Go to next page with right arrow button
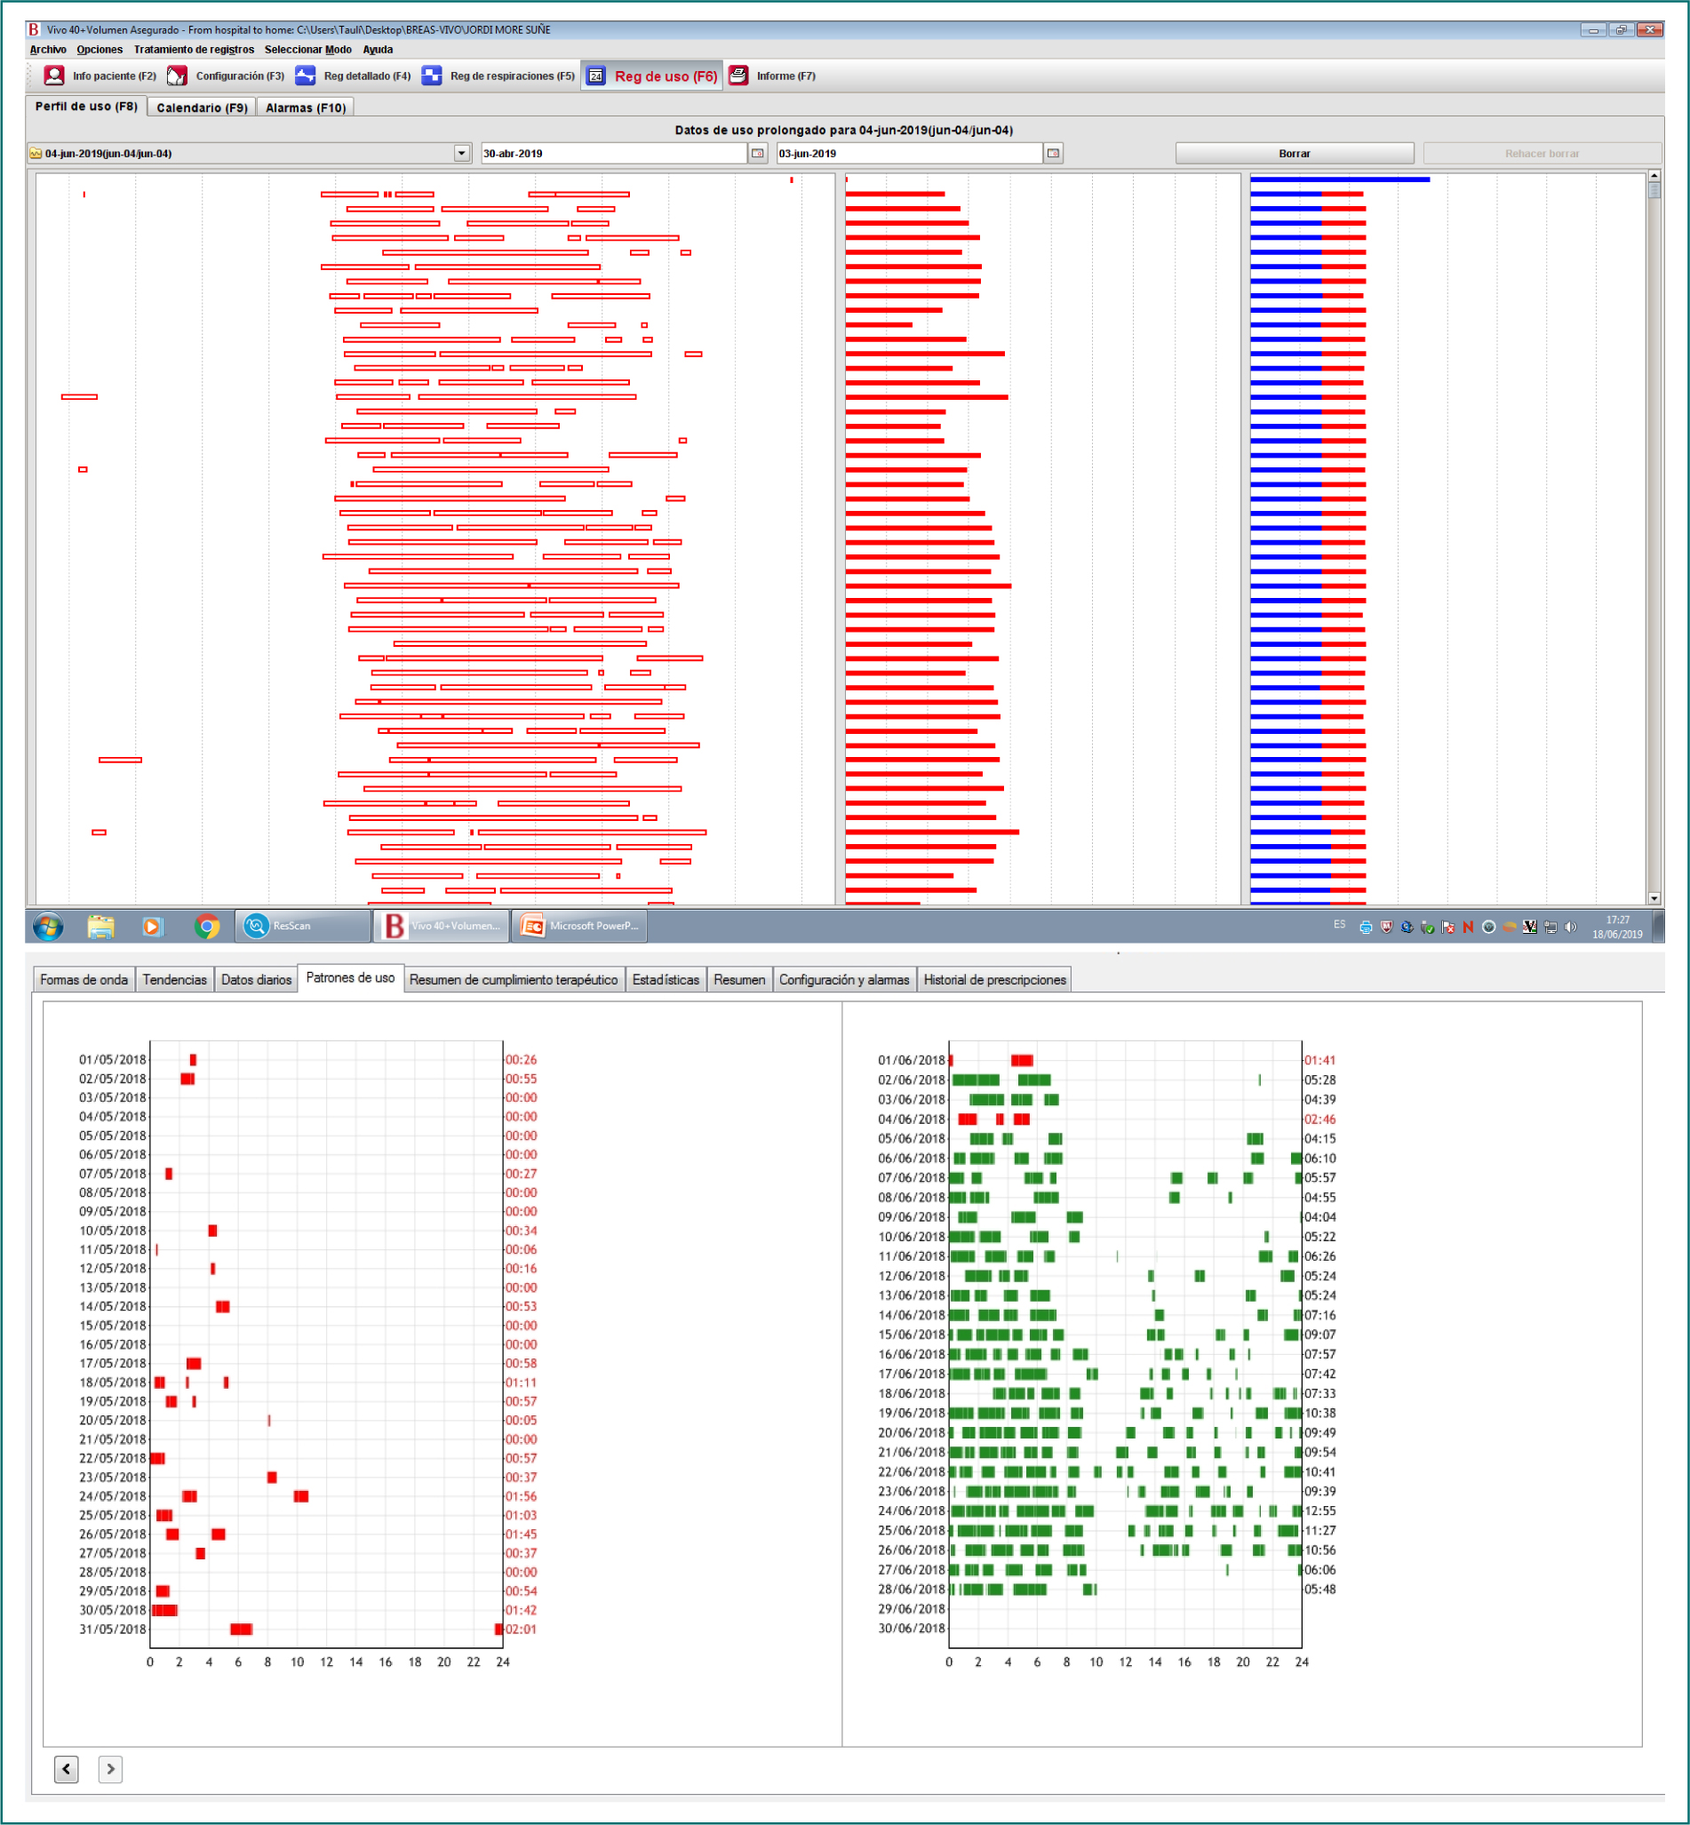1690x1825 pixels. click(x=110, y=1769)
